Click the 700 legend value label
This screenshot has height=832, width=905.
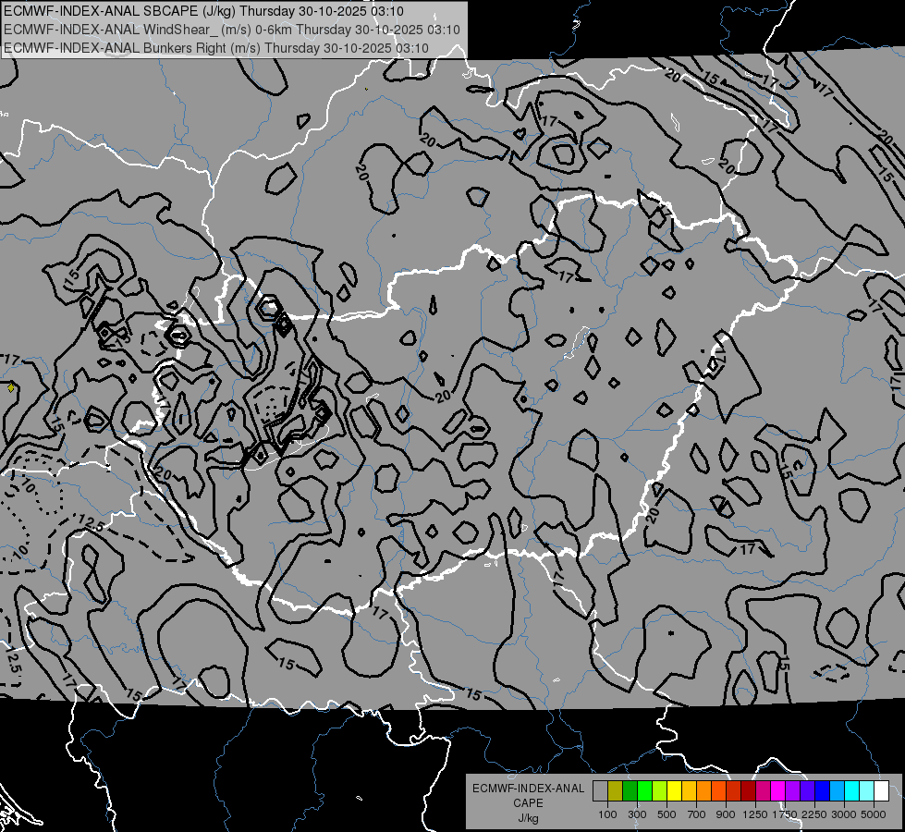click(697, 814)
